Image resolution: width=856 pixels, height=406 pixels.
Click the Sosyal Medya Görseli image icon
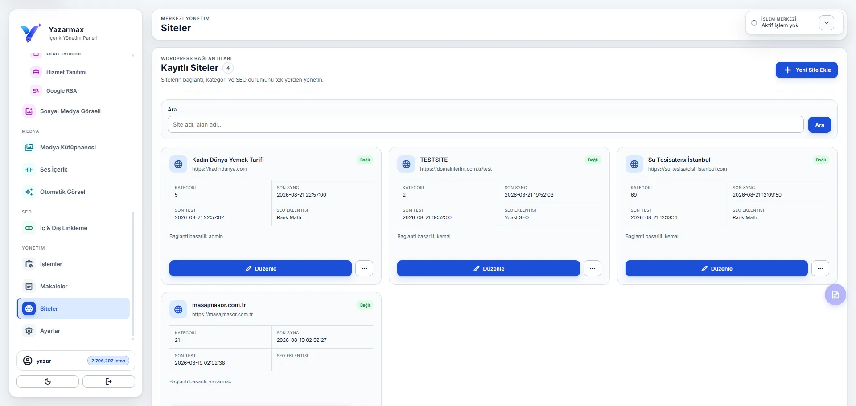tap(29, 111)
